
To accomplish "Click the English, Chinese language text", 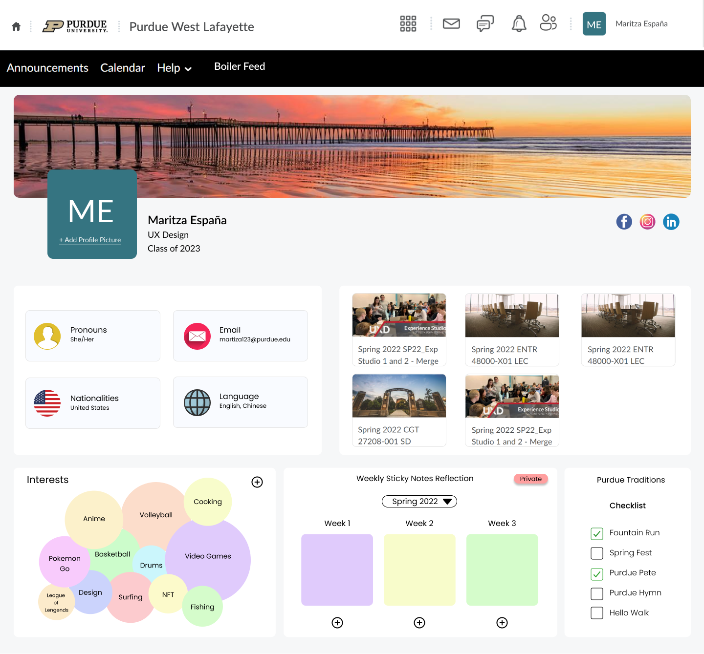I will coord(243,406).
